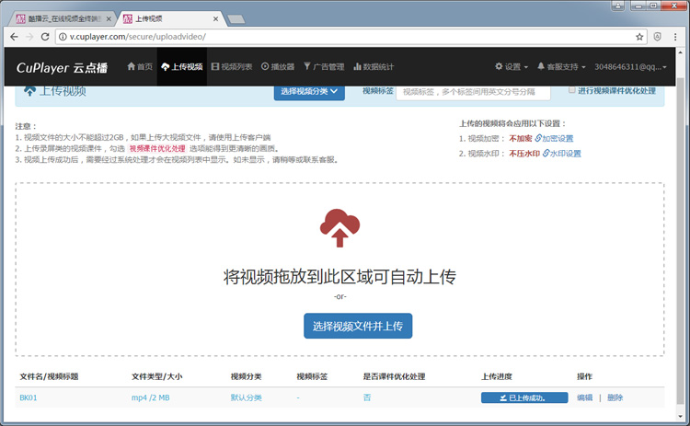This screenshot has height=426, width=690.
Task: Open 视频列表 video list page
Action: click(231, 67)
